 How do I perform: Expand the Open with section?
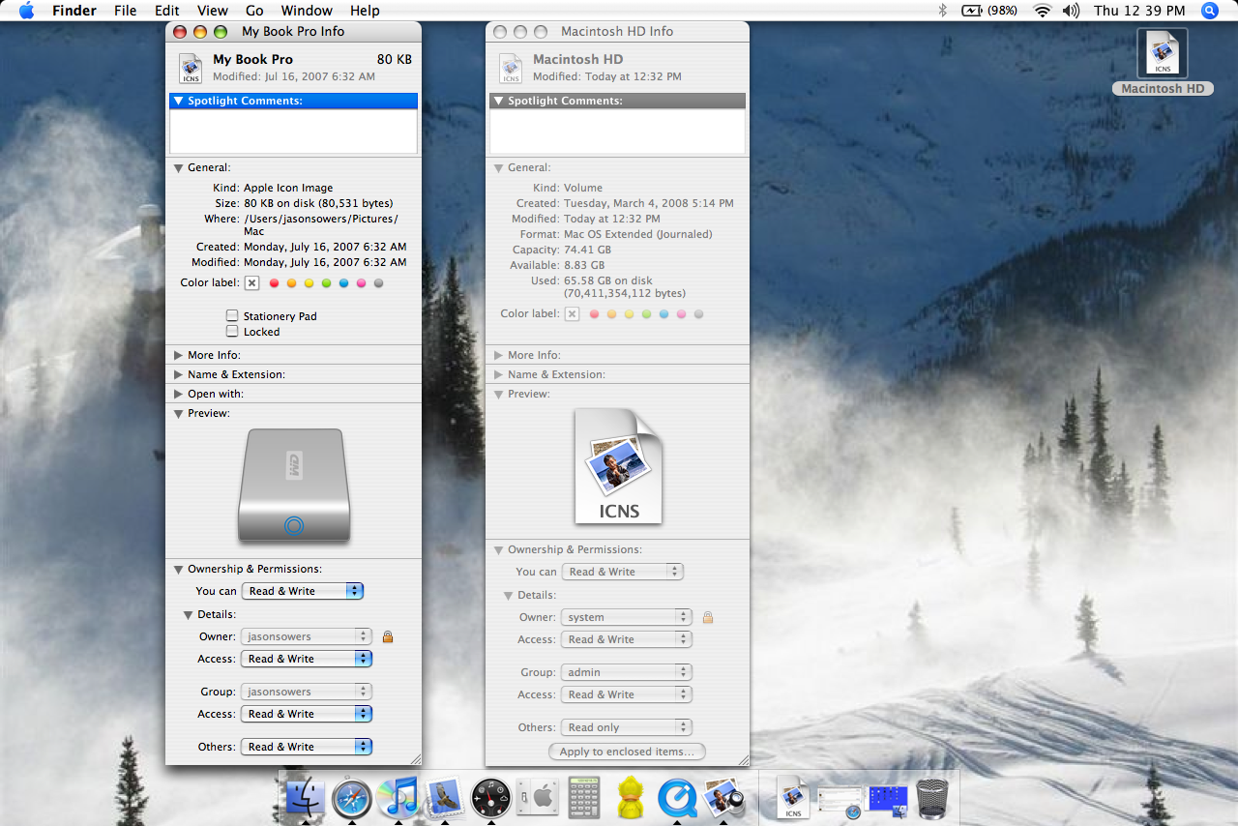(x=178, y=394)
